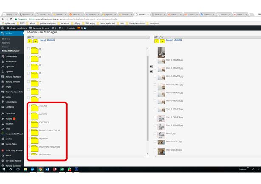Image resolution: width=261 pixels, height=184 pixels.
Task: Open folder 05 in the left pane
Action: pyautogui.click(x=34, y=50)
